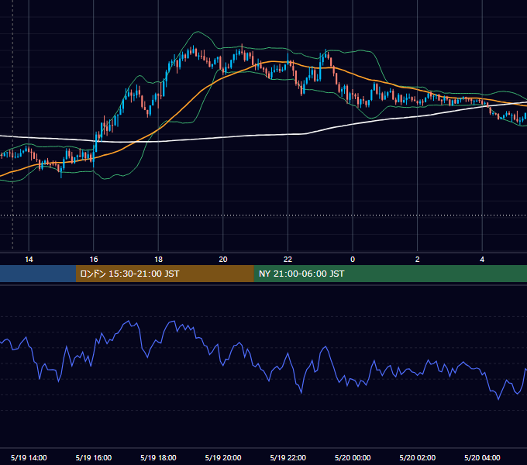Click the 5/19 20:00 label on the indicator axis

click(223, 457)
